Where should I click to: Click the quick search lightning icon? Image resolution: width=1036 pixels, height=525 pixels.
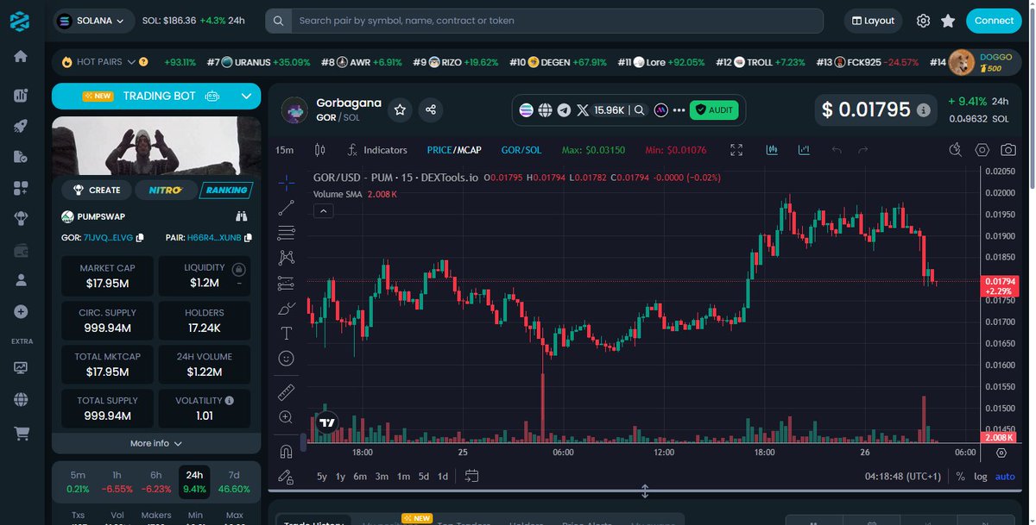[x=955, y=150]
